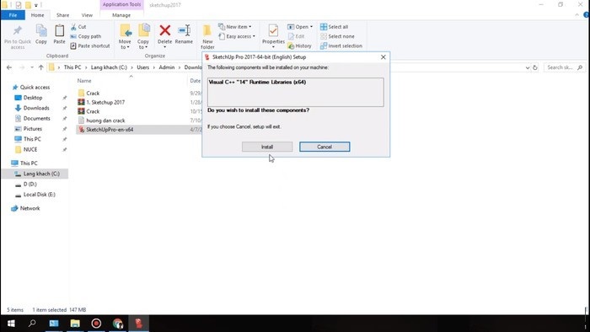Click the Up one level arrow
Screen dimensions: 590x332
41,67
